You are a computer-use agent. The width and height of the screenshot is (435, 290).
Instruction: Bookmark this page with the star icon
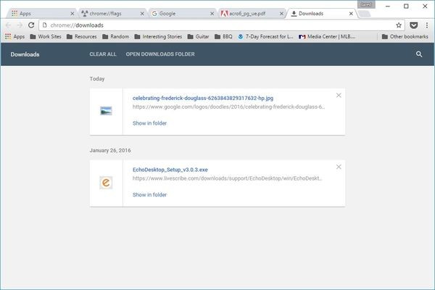399,25
